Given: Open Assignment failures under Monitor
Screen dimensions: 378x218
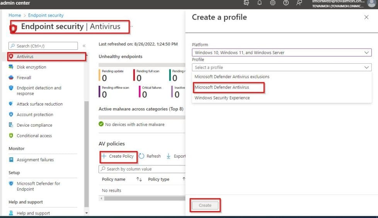Looking at the screenshot, I should [x=35, y=160].
